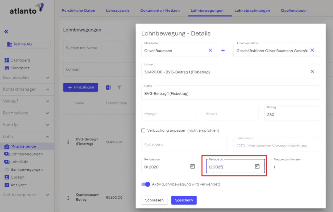
Task: Clear the Mitarbeiter field with X icon
Action: click(x=210, y=50)
